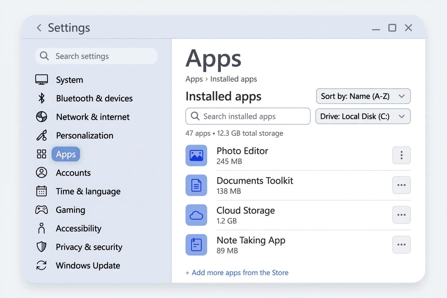Go to Bluetooth & devices
The width and height of the screenshot is (447, 298).
pos(94,98)
